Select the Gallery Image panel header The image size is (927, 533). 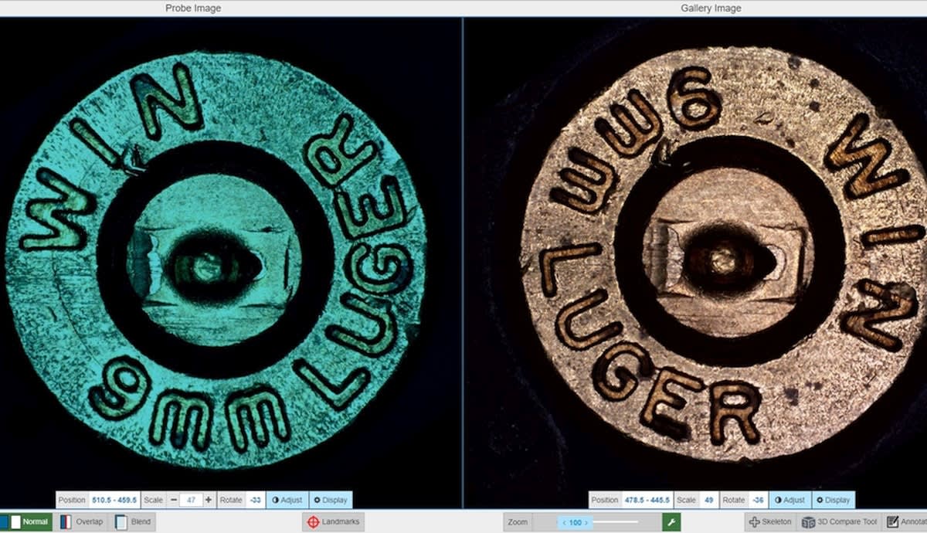711,8
